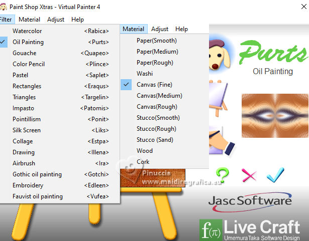Select Pointillism <Ponit> filter
This screenshot has height=241, width=309.
tap(60, 119)
